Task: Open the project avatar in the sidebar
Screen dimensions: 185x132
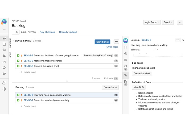Action: point(4,22)
